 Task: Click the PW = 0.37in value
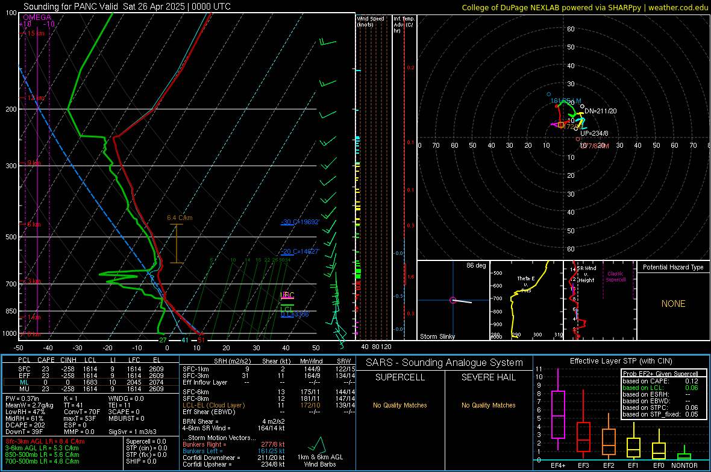22,398
